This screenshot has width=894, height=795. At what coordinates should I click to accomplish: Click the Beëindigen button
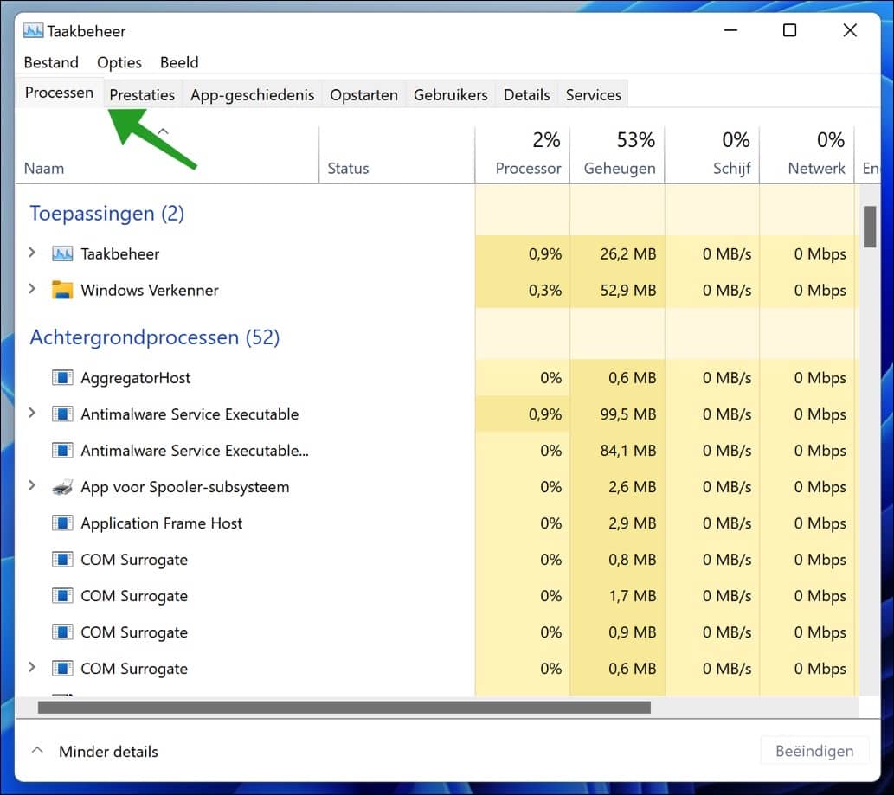[x=814, y=751]
